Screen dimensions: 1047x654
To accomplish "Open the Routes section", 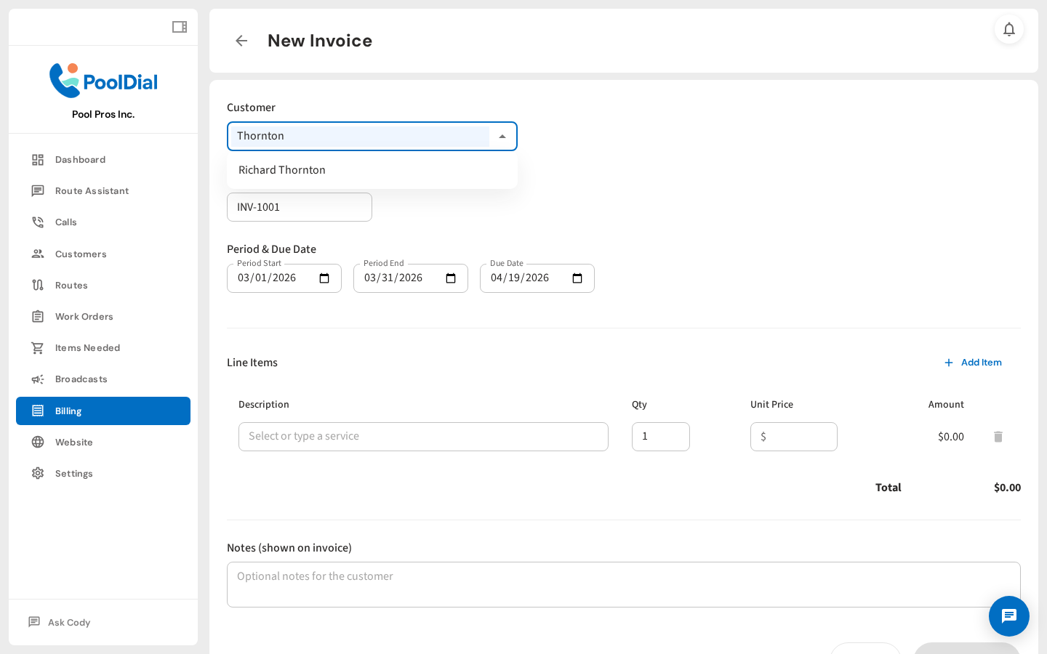I will [x=72, y=285].
